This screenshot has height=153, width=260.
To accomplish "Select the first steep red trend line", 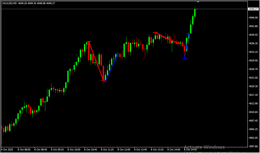I will 96,60.
